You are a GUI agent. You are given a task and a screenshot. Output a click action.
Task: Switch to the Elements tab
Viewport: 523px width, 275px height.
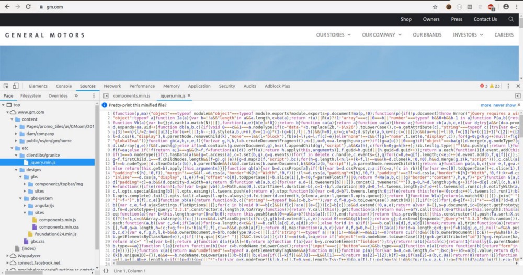pyautogui.click(x=38, y=86)
